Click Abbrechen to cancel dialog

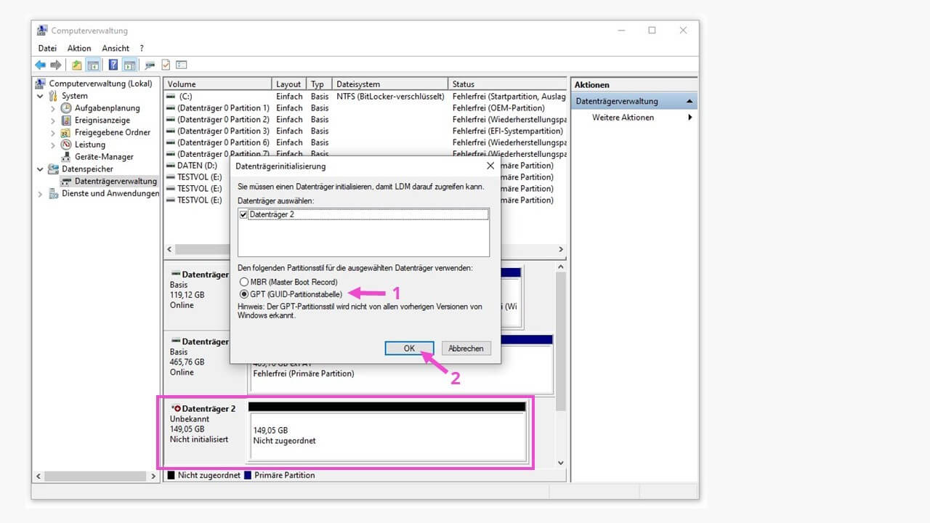tap(466, 349)
